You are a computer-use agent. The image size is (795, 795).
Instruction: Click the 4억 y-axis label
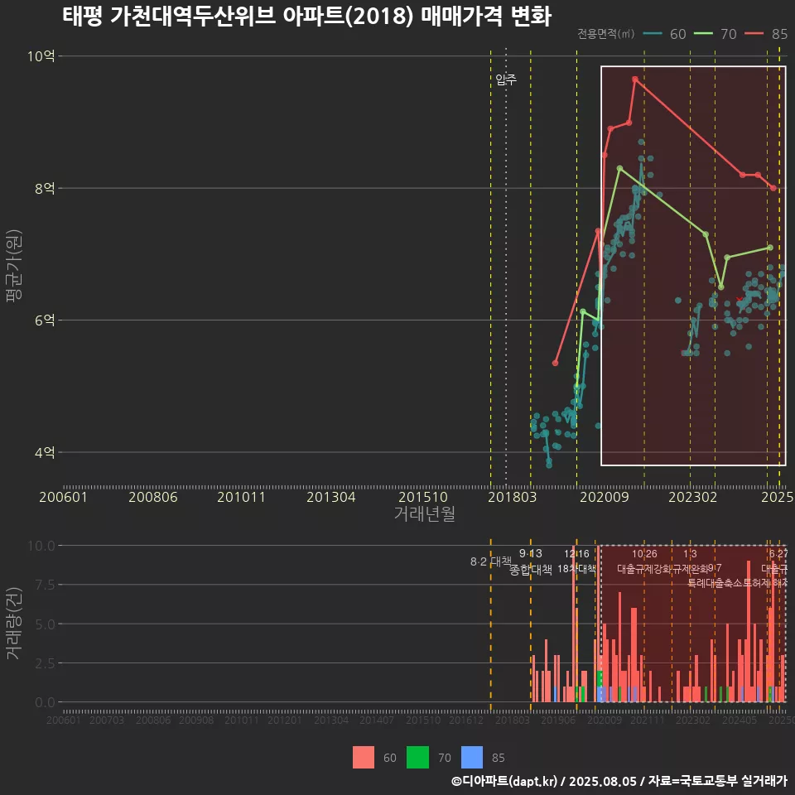[x=45, y=452]
